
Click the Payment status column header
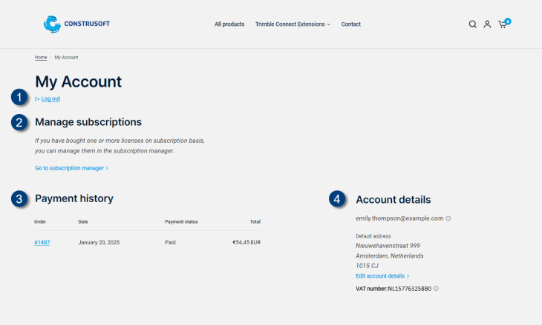click(x=181, y=221)
